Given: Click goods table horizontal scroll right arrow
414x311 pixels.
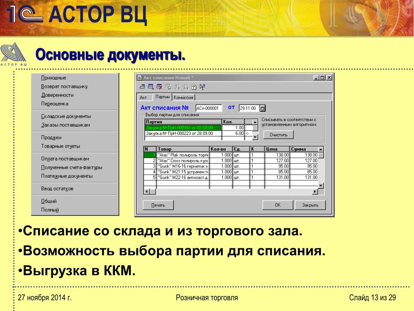Looking at the screenshot, I should pyautogui.click(x=315, y=192).
